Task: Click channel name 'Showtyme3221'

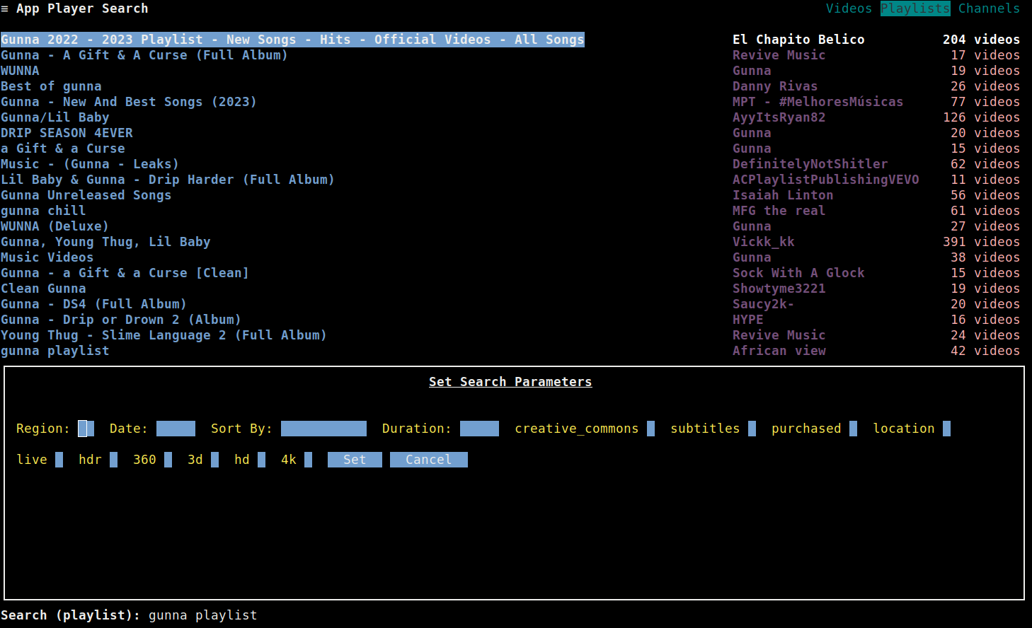Action: pos(779,289)
